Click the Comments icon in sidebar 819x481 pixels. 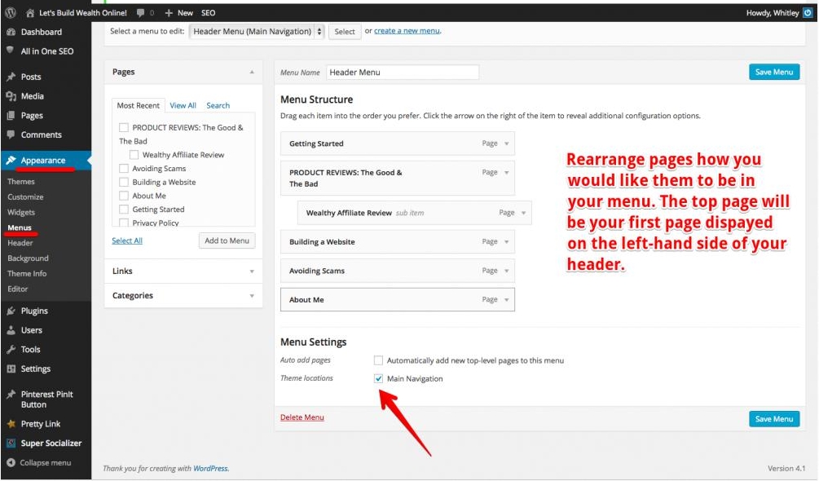tap(11, 135)
